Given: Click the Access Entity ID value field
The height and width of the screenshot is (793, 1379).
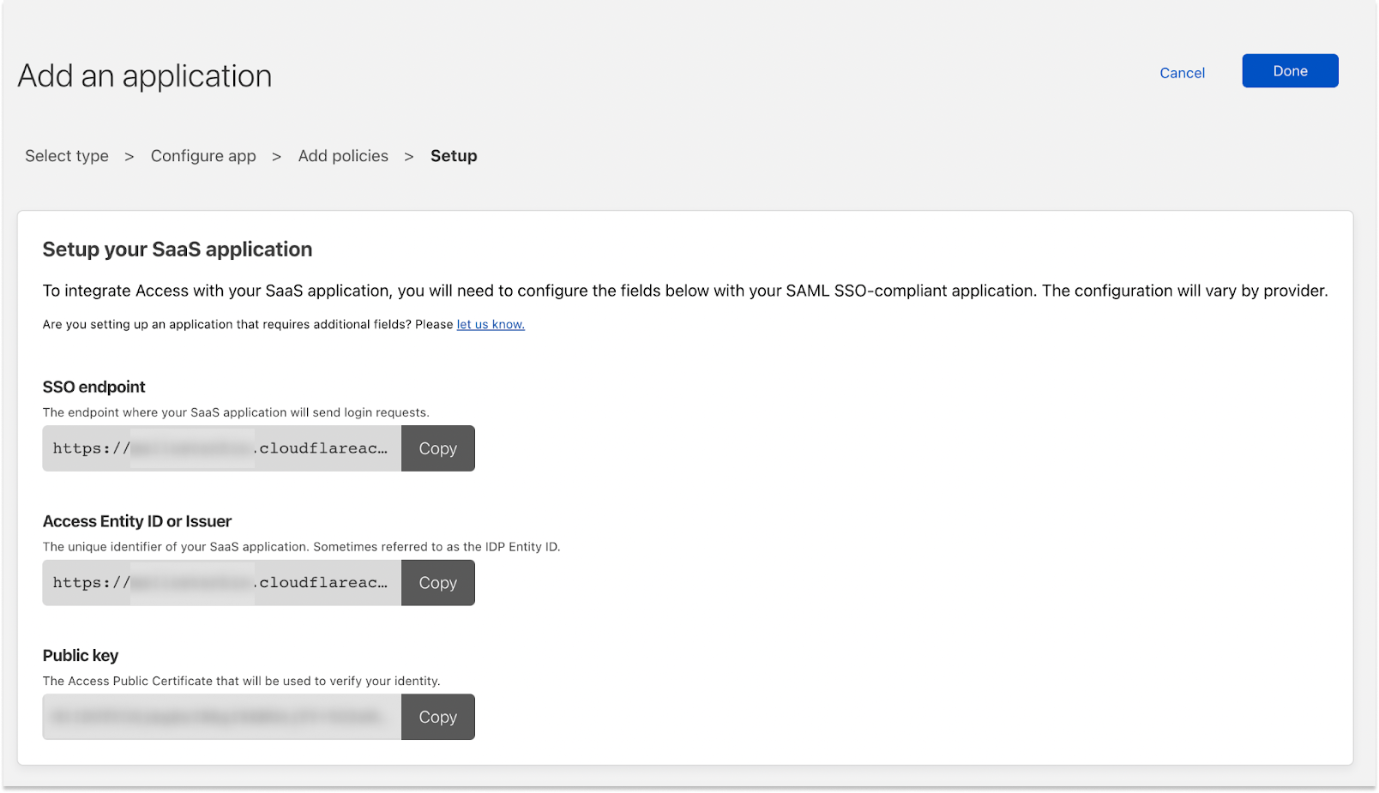Looking at the screenshot, I should [x=221, y=582].
